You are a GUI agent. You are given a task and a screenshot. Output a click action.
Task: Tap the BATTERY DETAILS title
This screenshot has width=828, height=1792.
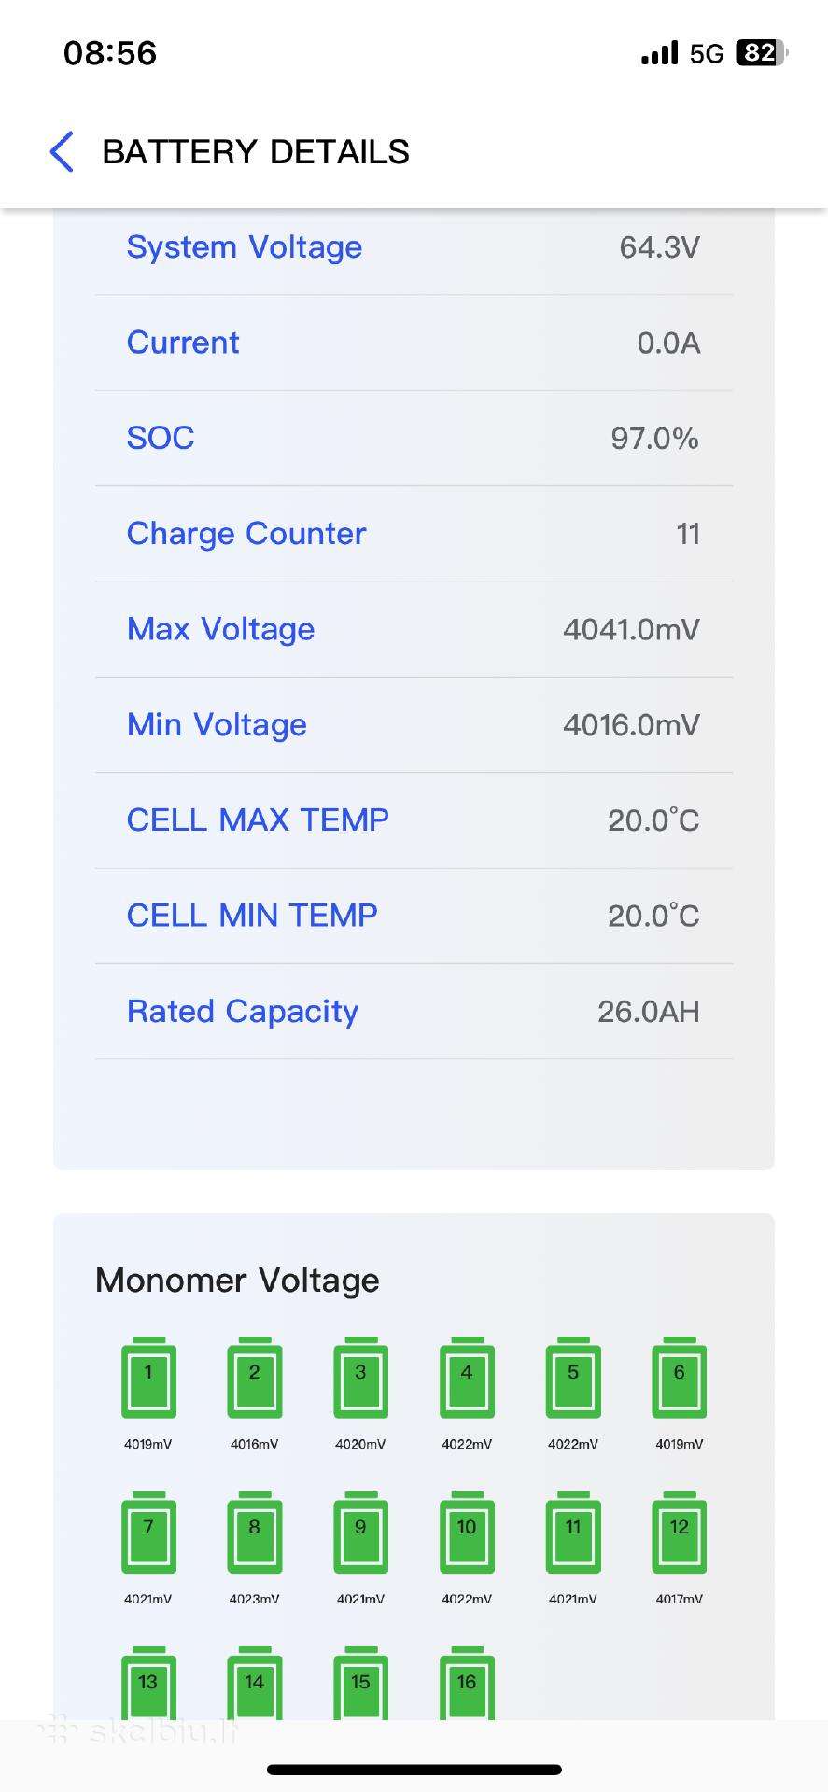tap(256, 151)
